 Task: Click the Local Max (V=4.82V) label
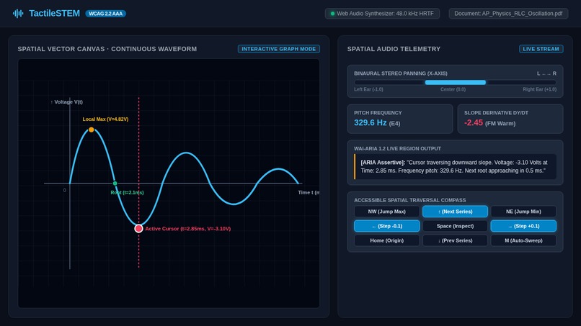(x=105, y=119)
